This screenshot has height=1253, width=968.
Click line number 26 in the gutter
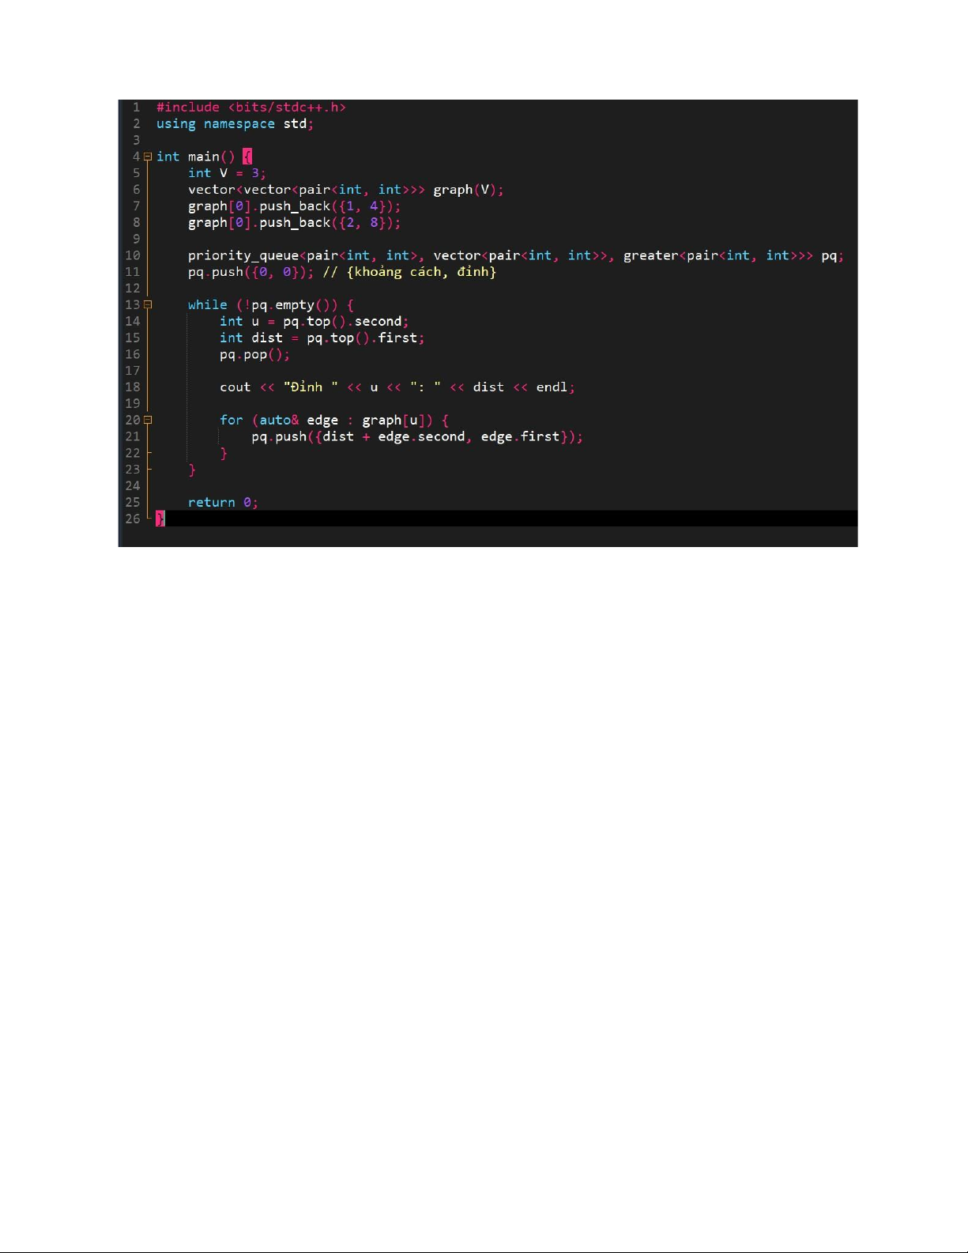(x=132, y=519)
